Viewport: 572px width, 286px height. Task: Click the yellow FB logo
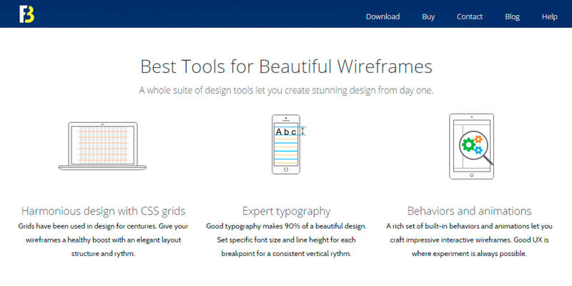27,14
